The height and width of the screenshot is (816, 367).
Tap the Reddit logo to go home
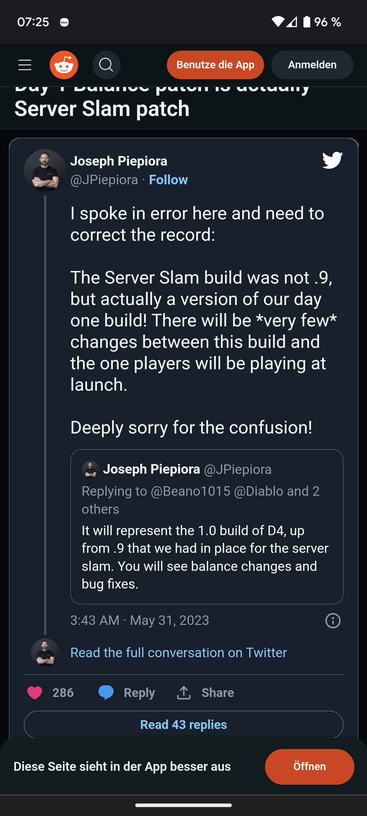(x=64, y=65)
